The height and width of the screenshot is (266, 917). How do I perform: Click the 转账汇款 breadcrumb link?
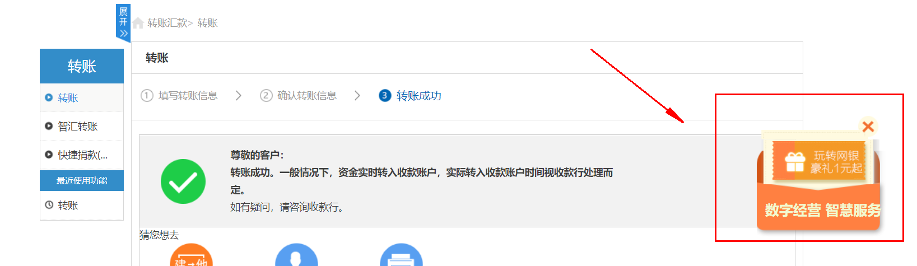point(167,23)
